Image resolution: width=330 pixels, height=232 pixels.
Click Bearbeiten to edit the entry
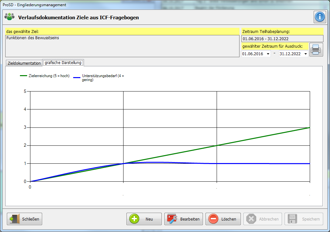(184, 219)
